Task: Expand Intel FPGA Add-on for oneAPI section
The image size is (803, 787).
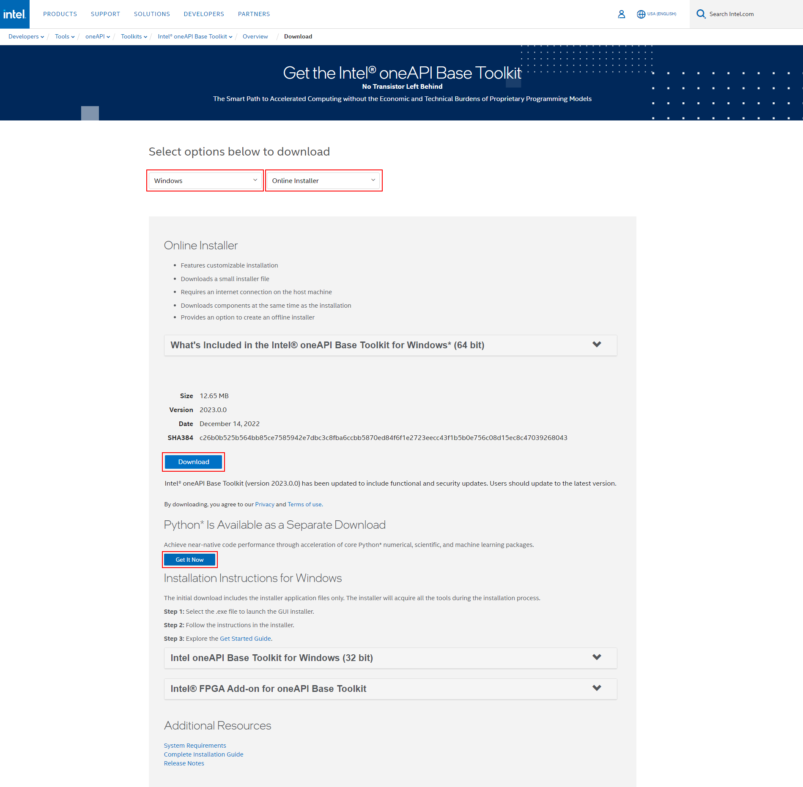Action: tap(390, 689)
